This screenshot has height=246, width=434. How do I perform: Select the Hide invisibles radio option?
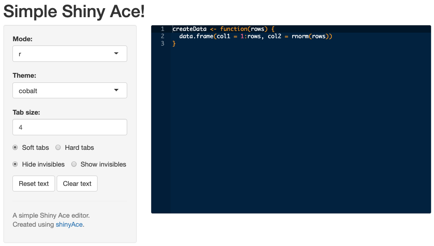(x=15, y=164)
